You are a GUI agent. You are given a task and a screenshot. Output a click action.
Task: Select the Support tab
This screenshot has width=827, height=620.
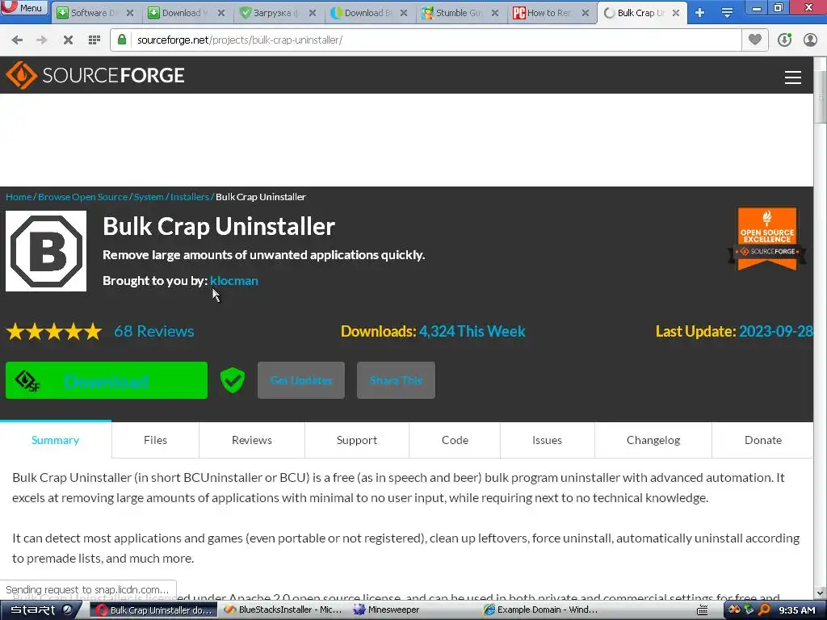coord(356,440)
